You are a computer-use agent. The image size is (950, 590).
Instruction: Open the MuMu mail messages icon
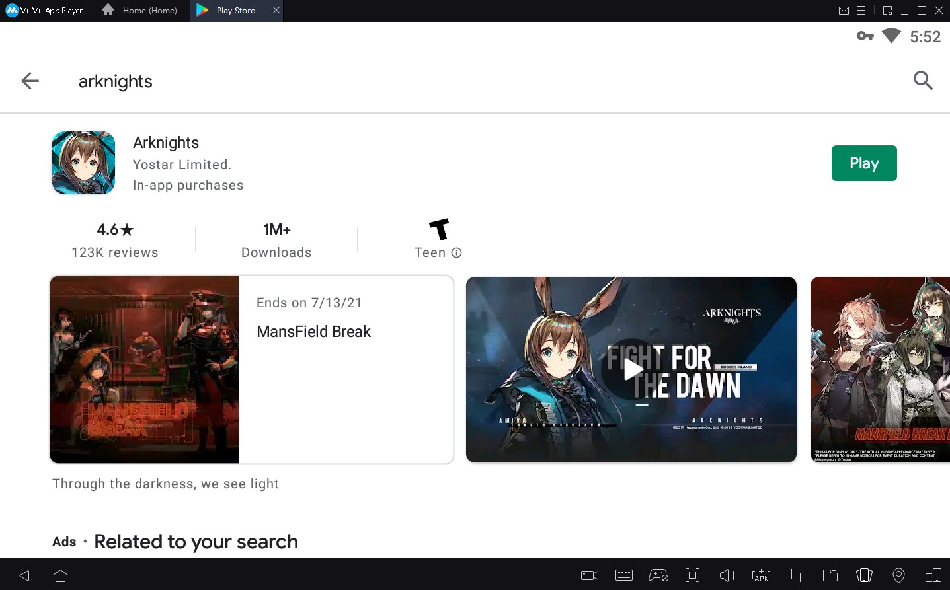844,11
